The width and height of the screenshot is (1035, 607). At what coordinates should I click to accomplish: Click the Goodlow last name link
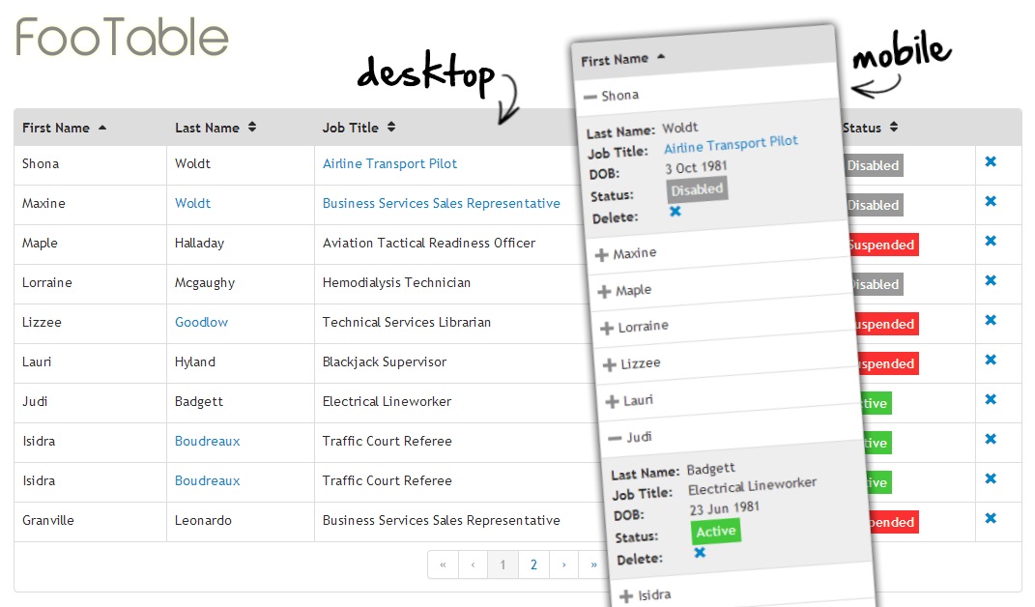pyautogui.click(x=201, y=322)
